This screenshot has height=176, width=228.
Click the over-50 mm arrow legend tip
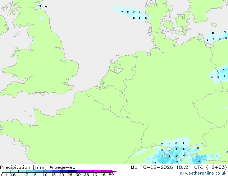(114, 171)
